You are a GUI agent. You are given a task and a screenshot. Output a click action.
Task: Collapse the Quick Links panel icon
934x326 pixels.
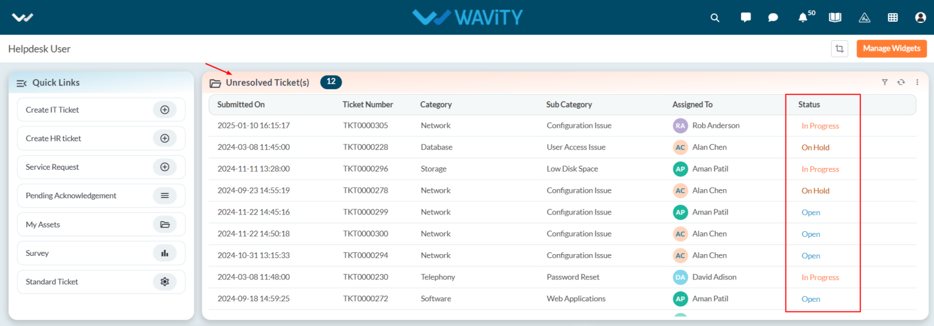22,83
